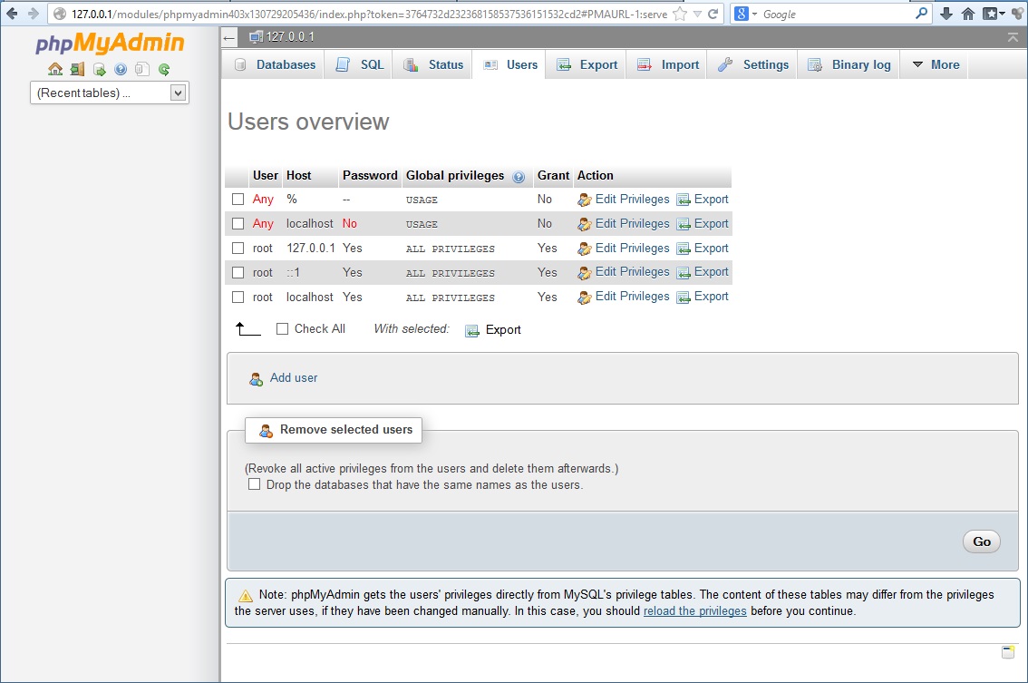This screenshot has height=683, width=1028.
Task: Click the page settings note icon at bottom right
Action: [1008, 651]
